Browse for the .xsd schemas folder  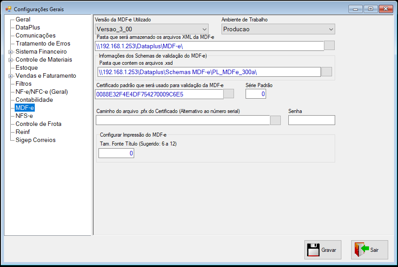[x=327, y=72]
